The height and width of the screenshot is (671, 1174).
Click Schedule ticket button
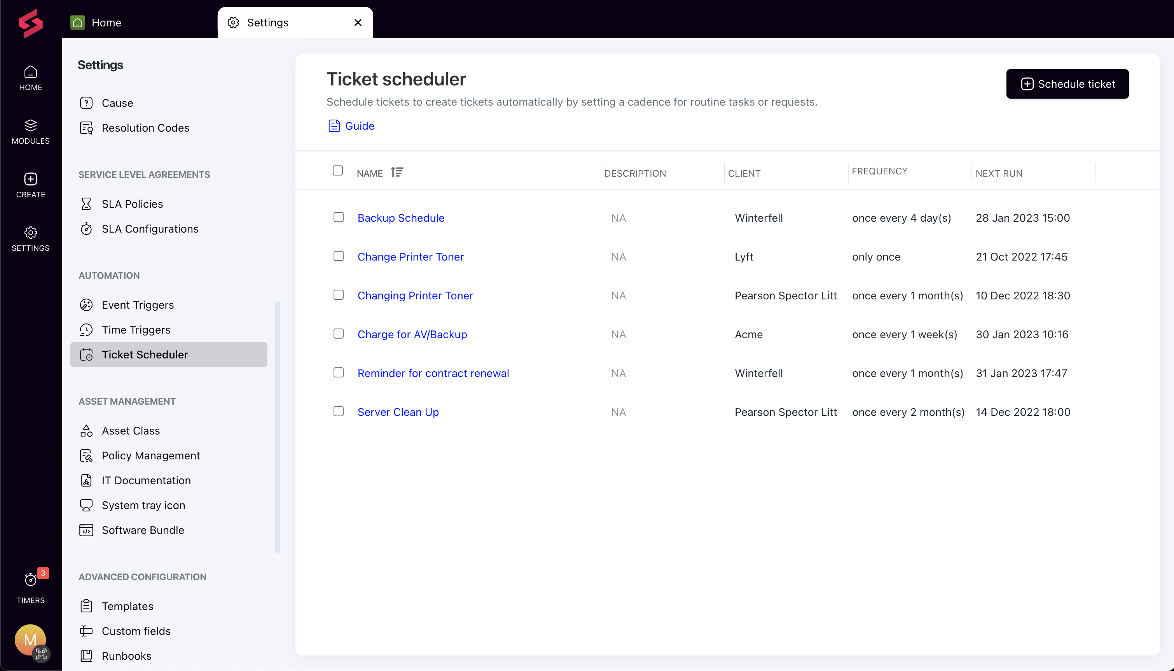pos(1067,84)
